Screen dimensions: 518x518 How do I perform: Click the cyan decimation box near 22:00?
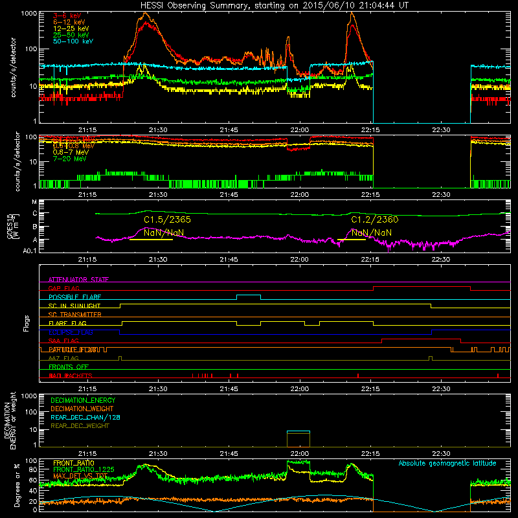(298, 431)
